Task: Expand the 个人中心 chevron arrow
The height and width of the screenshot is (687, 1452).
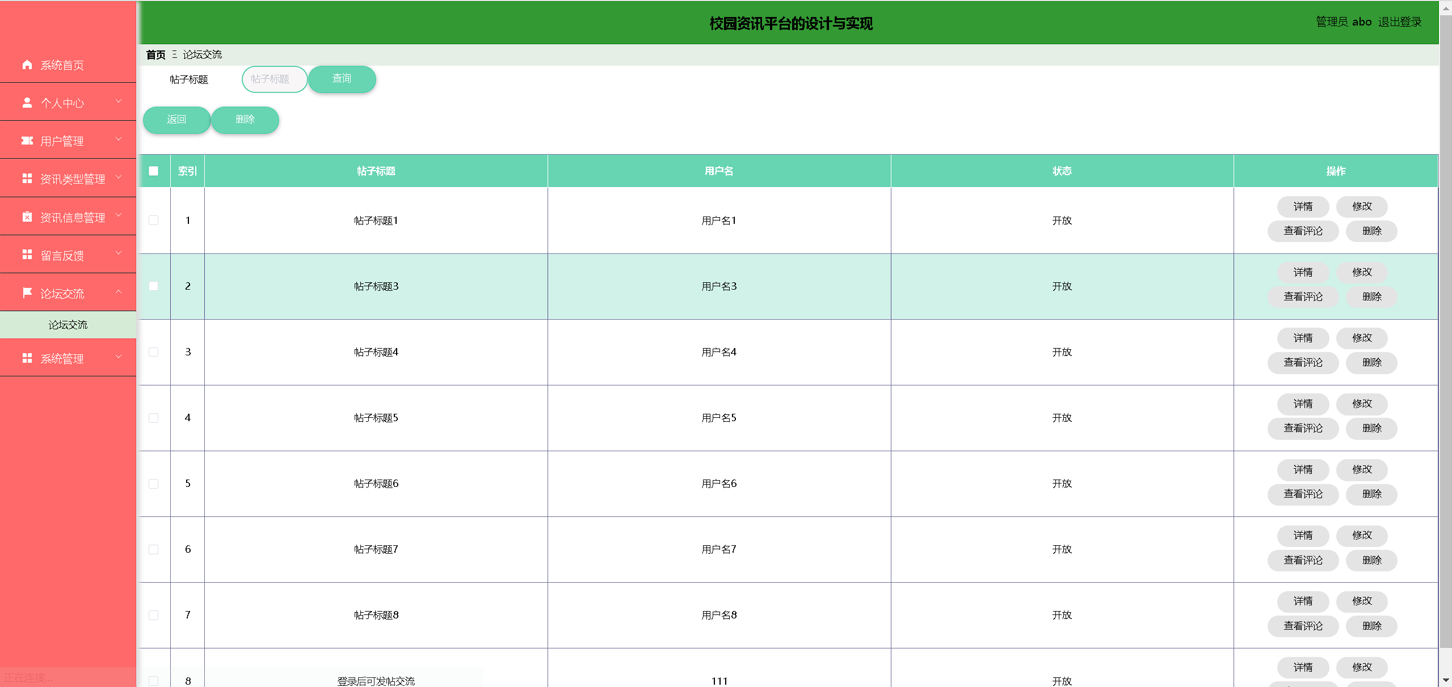Action: click(x=119, y=101)
